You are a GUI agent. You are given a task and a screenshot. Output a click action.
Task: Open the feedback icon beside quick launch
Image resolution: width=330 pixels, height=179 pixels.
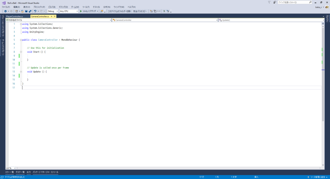click(275, 2)
